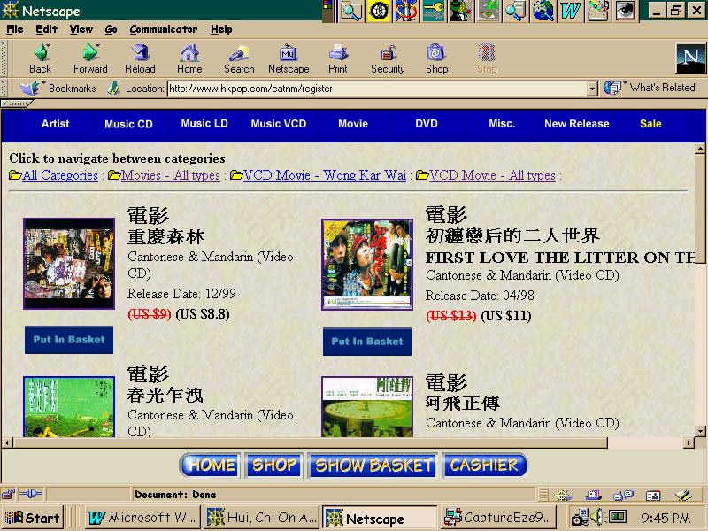Collapse the navigation toolbar using its left grip
The width and height of the screenshot is (708, 531).
(4, 58)
